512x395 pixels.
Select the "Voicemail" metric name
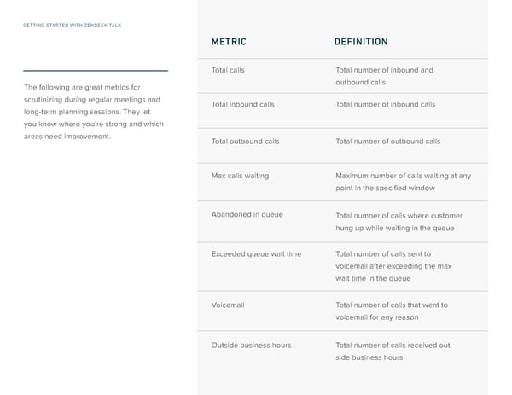(x=228, y=305)
